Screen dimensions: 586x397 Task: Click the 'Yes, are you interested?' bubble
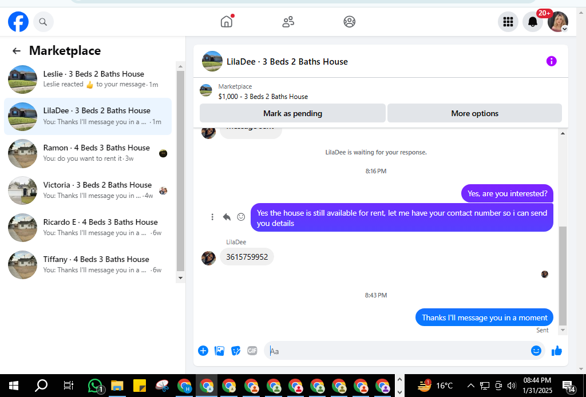point(507,193)
